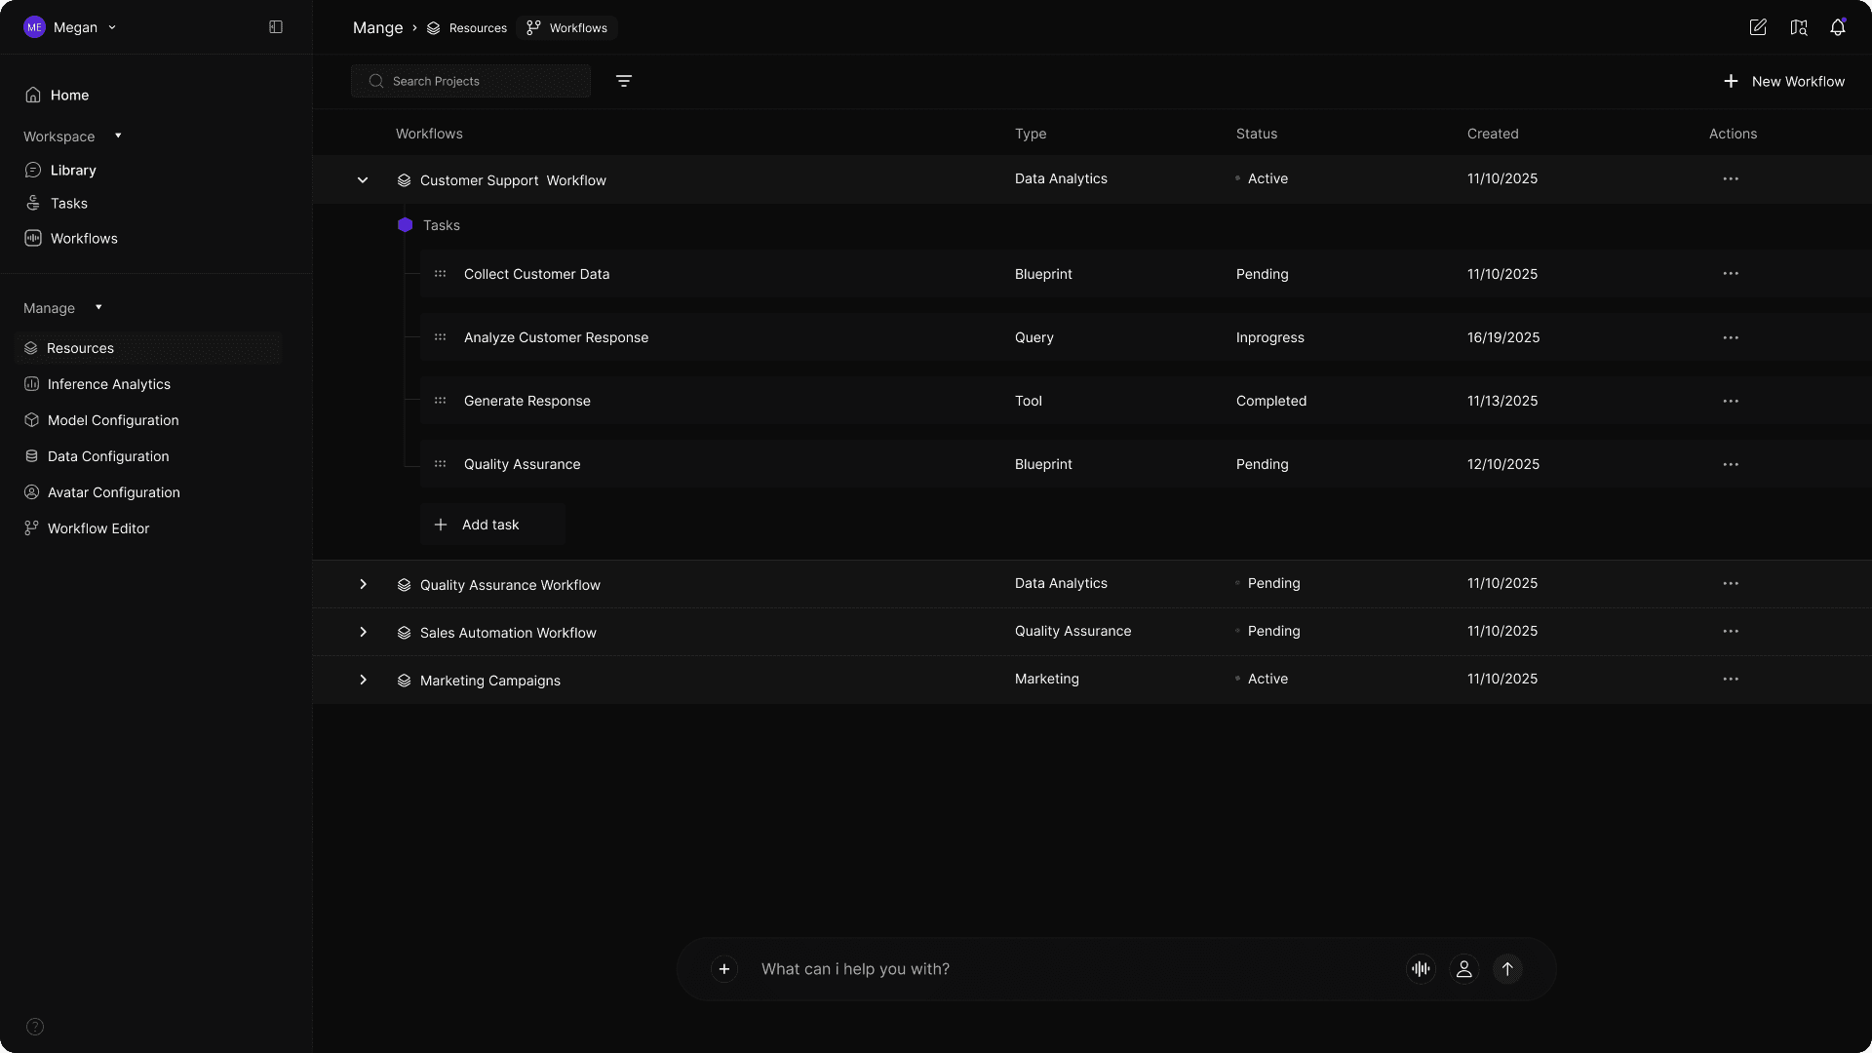Go to Workflow Editor in the sidebar
The height and width of the screenshot is (1053, 1872).
click(x=97, y=528)
